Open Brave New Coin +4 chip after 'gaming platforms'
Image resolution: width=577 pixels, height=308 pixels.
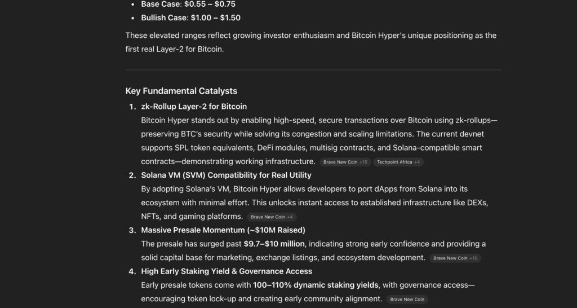click(x=272, y=217)
